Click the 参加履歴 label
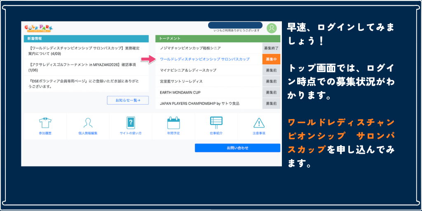This screenshot has height=211, width=422. 45,133
